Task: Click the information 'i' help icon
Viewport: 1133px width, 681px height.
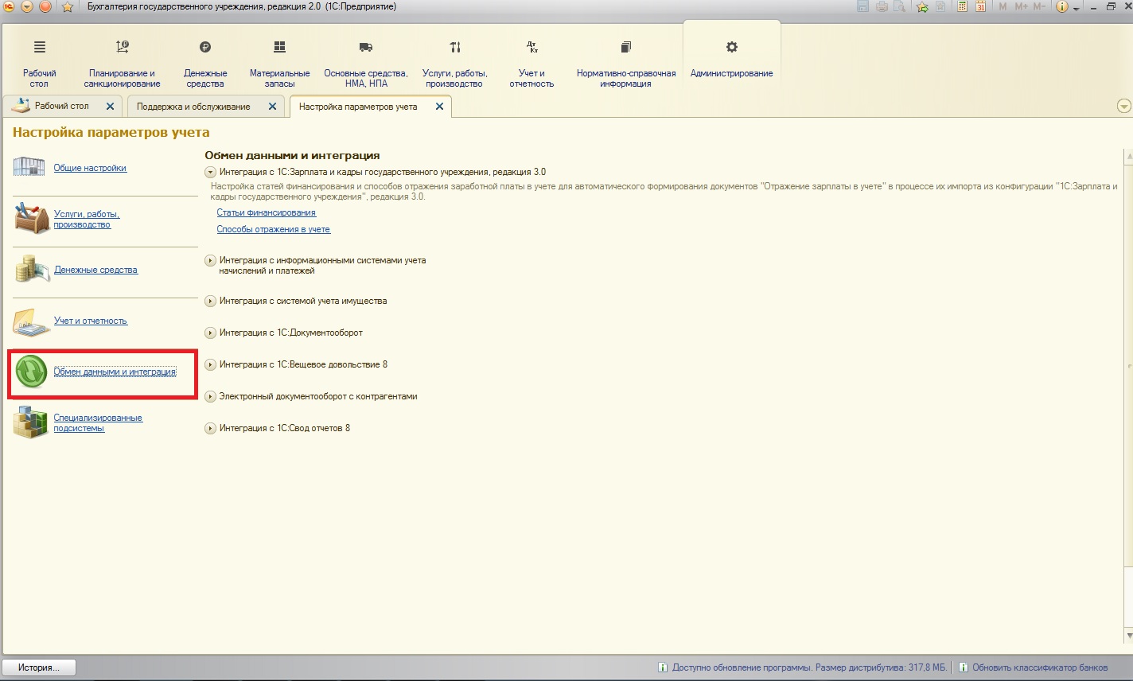Action: coord(1062,6)
